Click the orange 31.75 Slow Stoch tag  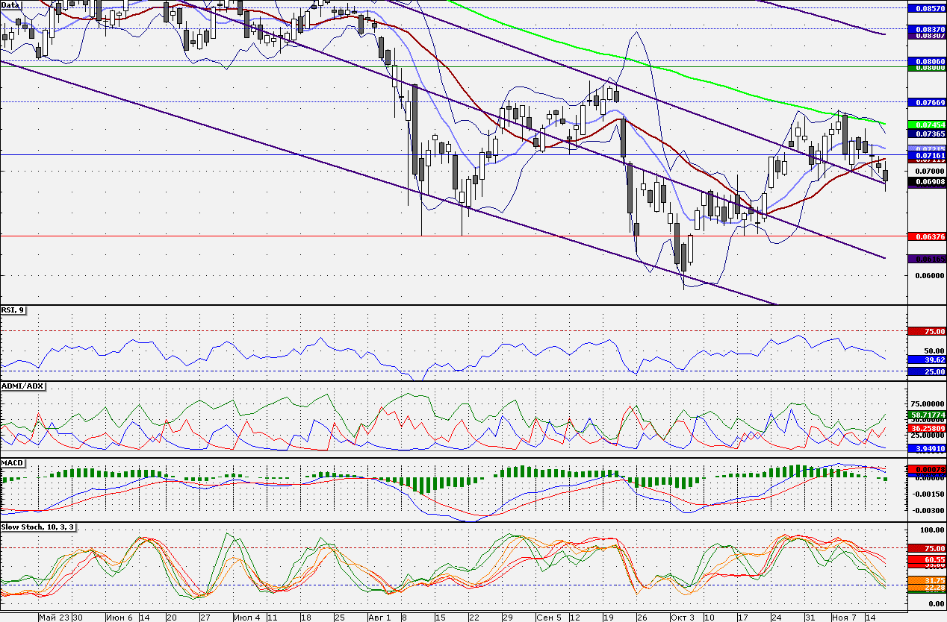(927, 579)
